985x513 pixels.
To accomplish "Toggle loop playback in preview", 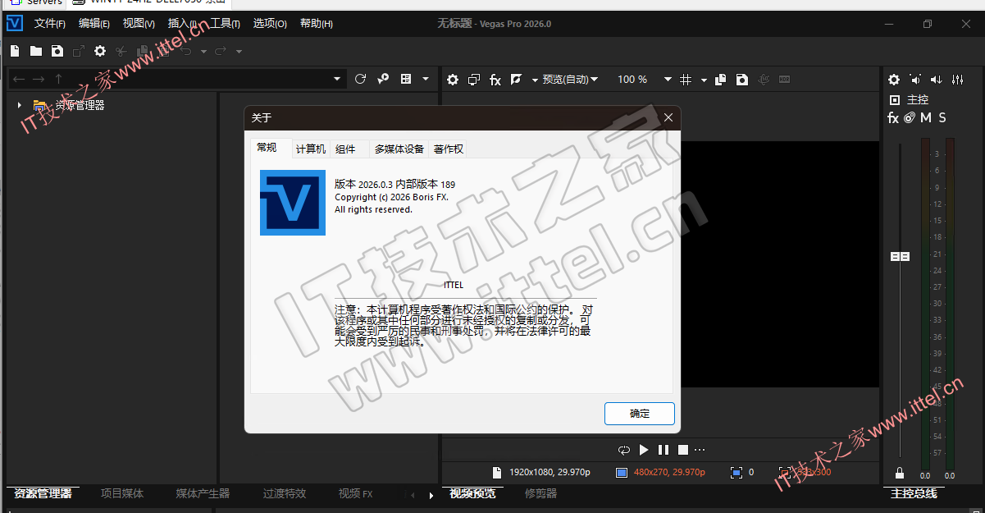I will [x=624, y=450].
